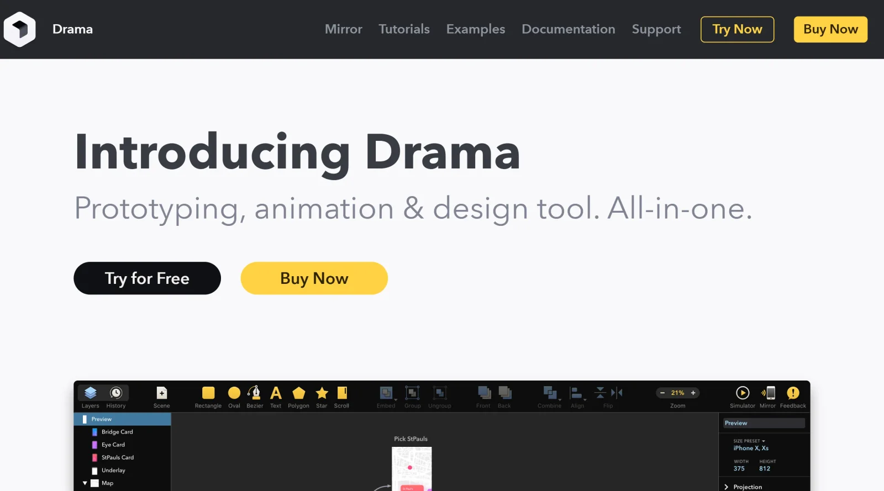Image resolution: width=884 pixels, height=491 pixels.
Task: Open the Size Preset dropdown
Action: (749, 441)
